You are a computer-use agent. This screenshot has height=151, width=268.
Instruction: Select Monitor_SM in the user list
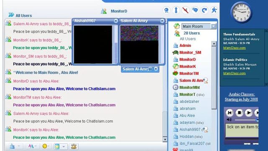pos(190,52)
